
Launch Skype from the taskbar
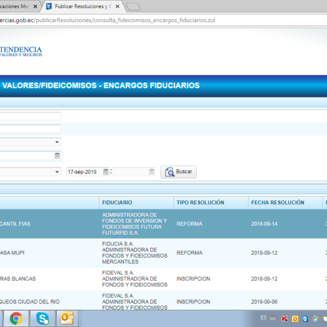click(42, 318)
